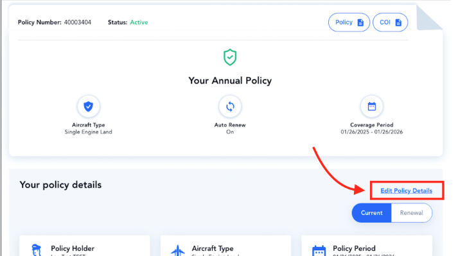
Task: Select the Policy Period card
Action: click(367, 246)
